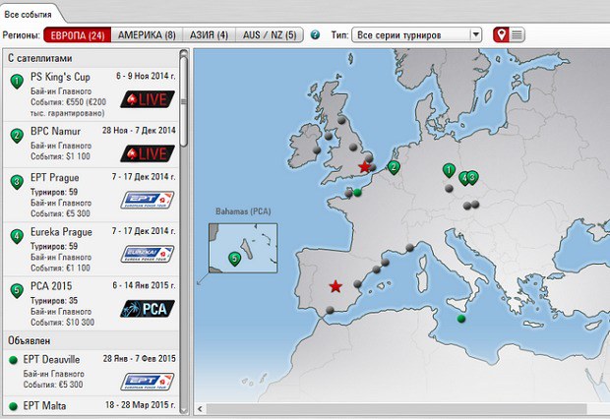Click the PCA logo in PCA 2015 row
Viewport: 610px width, 419px height.
(148, 309)
